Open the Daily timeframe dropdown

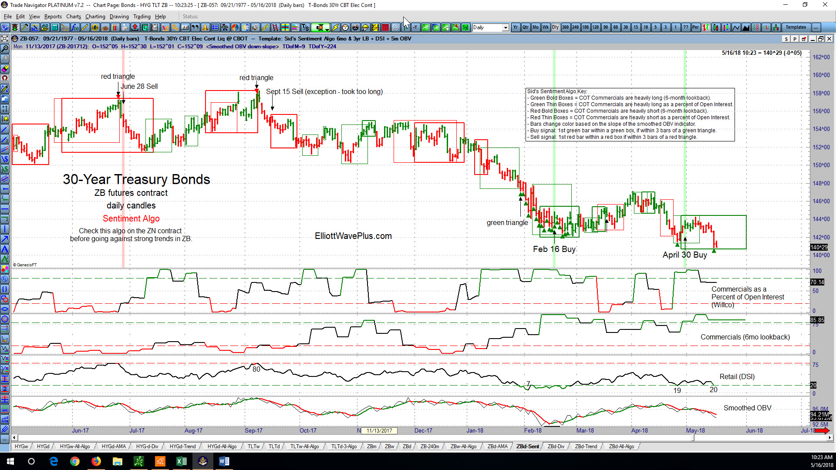491,27
